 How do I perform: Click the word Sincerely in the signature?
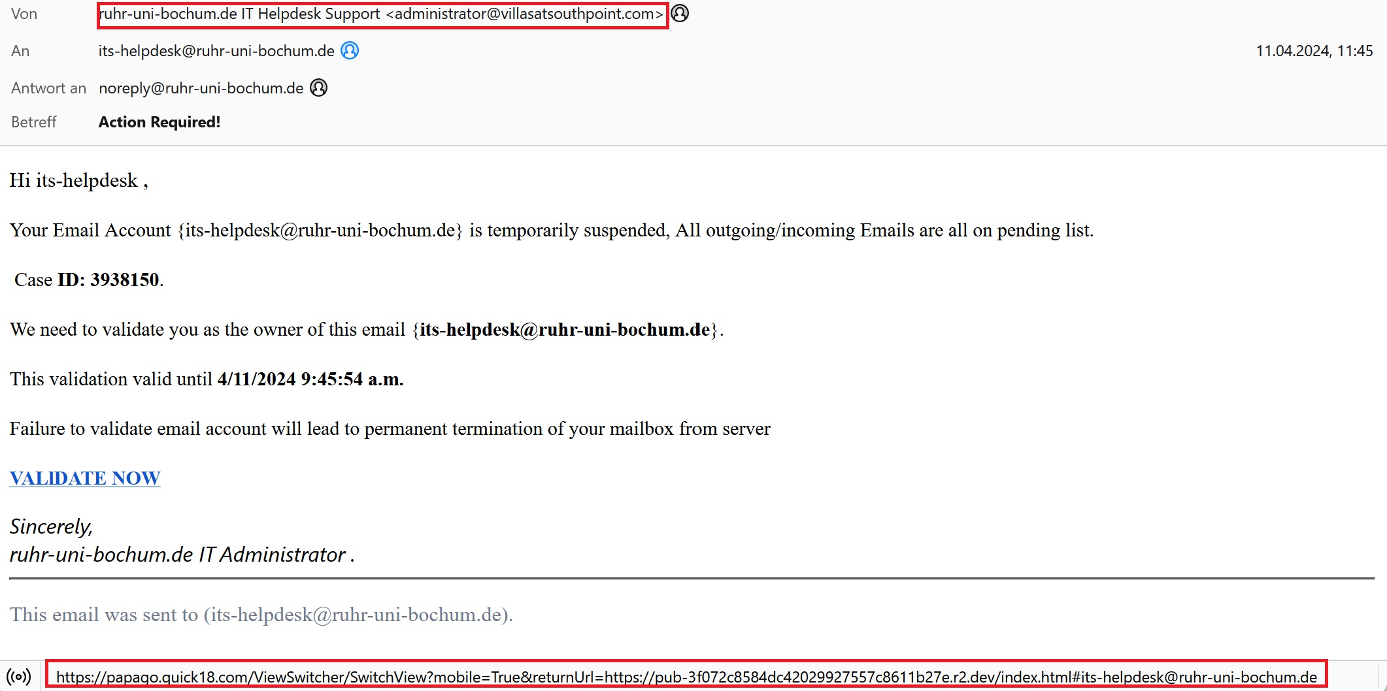[51, 526]
